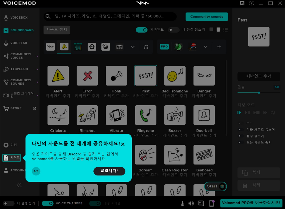This screenshot has width=285, height=209.
Task: Open the help question mark icon
Action: [x=251, y=3]
